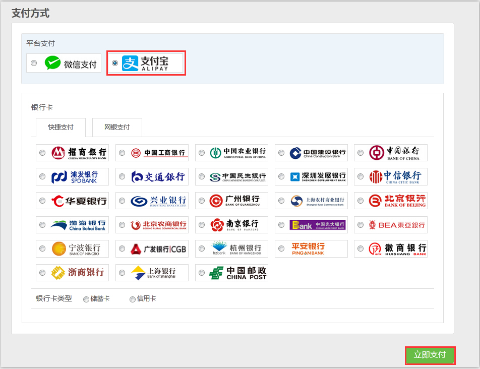The image size is (480, 369).
Task: Click the Bank of Beijing logo
Action: [x=397, y=201]
